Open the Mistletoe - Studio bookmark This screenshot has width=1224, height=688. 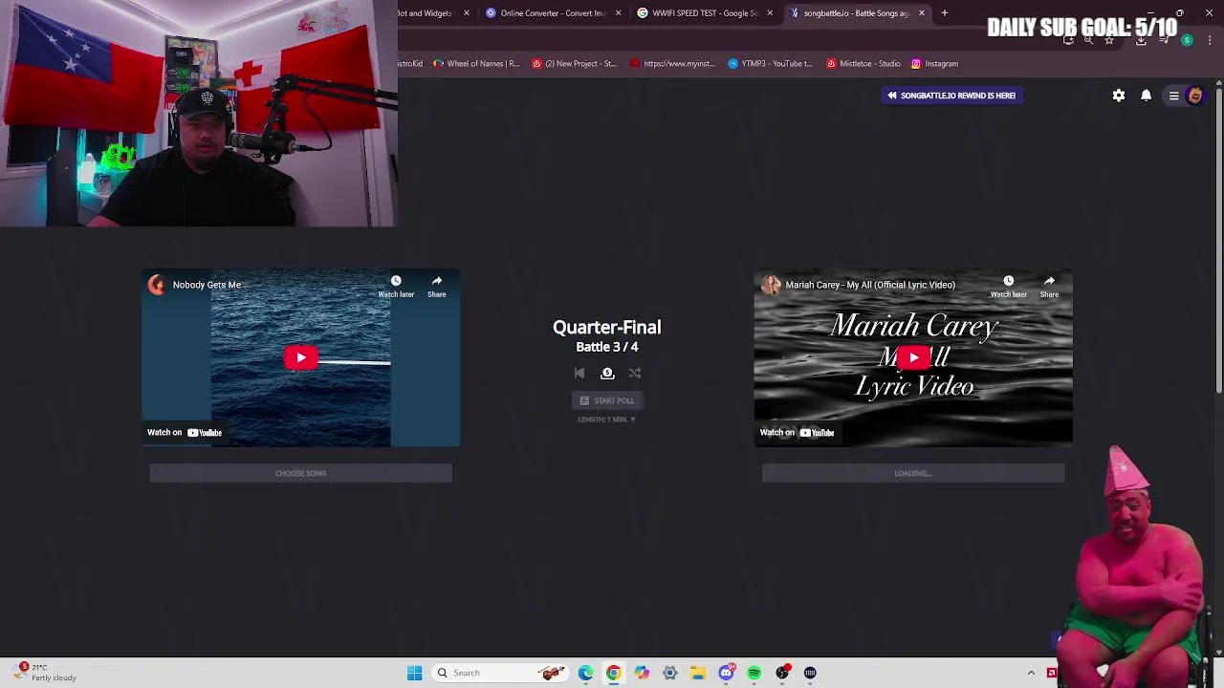tap(863, 64)
